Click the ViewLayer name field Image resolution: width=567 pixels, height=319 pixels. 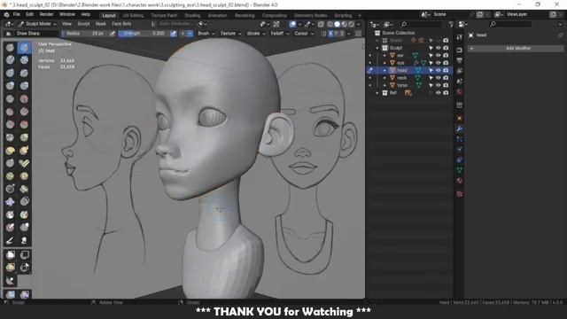click(526, 14)
